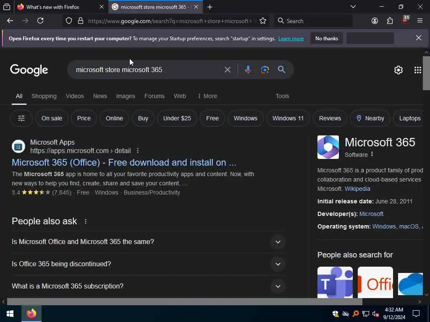The width and height of the screenshot is (430, 322).
Task: Open Microsoft developer link
Action: (371, 214)
